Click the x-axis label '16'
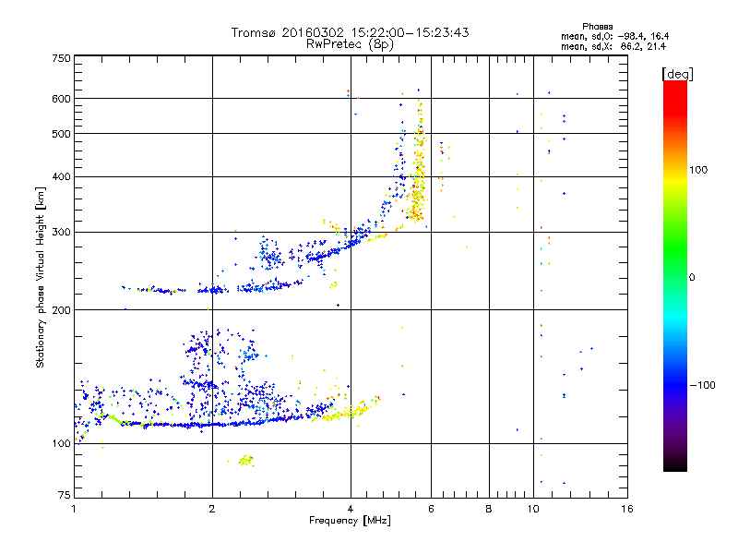738x554 pixels. pos(627,509)
